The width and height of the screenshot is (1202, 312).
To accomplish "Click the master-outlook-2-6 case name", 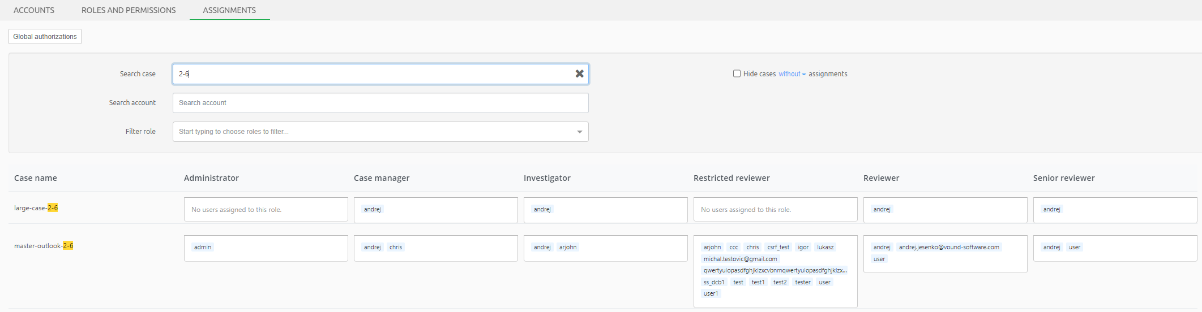I will (x=44, y=246).
